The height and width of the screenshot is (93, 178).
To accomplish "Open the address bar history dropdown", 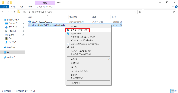I will coord(135,12).
